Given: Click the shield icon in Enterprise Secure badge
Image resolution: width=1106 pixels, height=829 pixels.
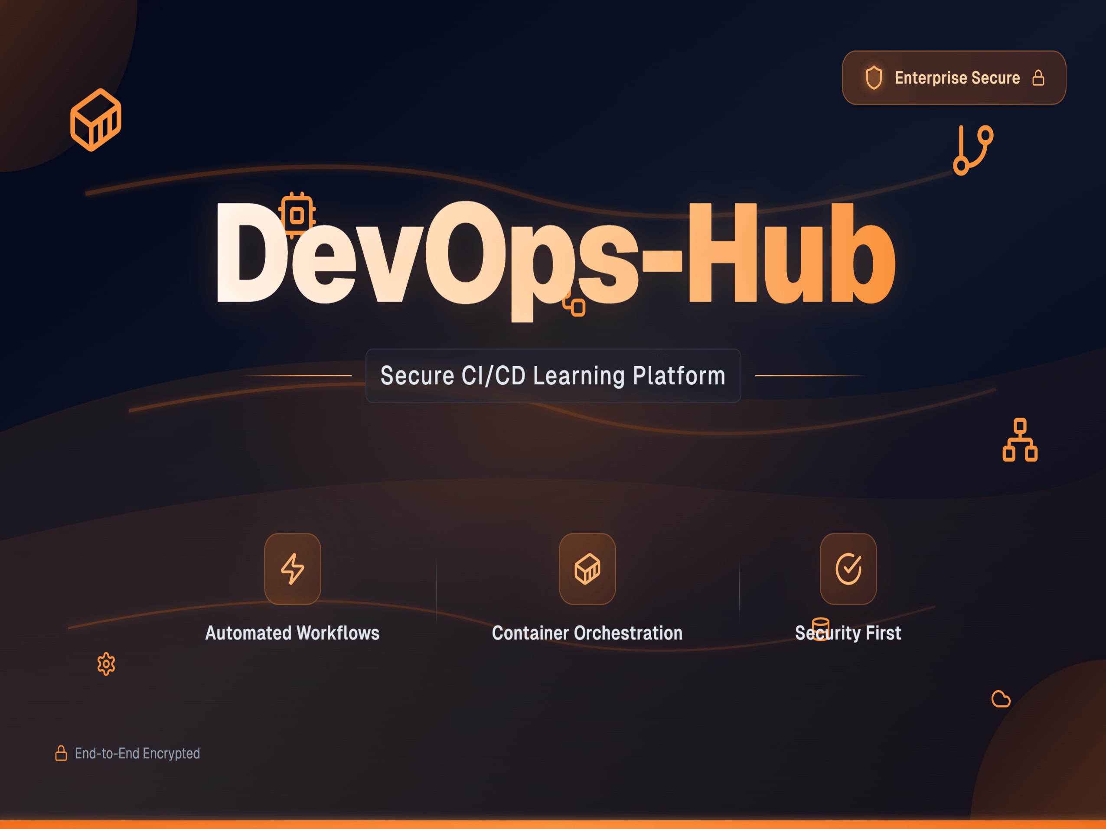Looking at the screenshot, I should coord(874,78).
